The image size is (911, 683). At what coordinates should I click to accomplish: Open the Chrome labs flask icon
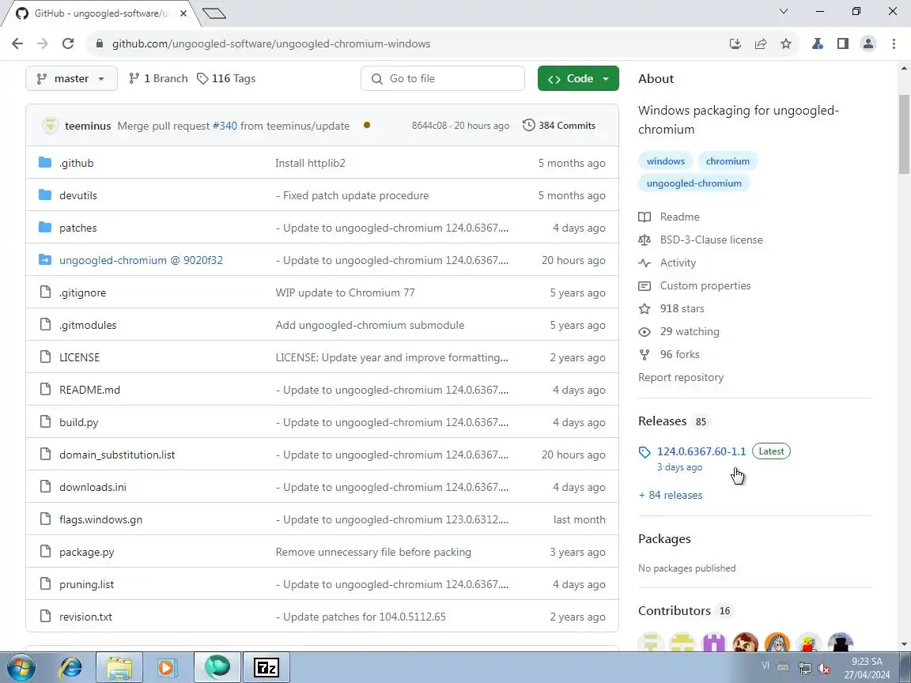click(818, 43)
